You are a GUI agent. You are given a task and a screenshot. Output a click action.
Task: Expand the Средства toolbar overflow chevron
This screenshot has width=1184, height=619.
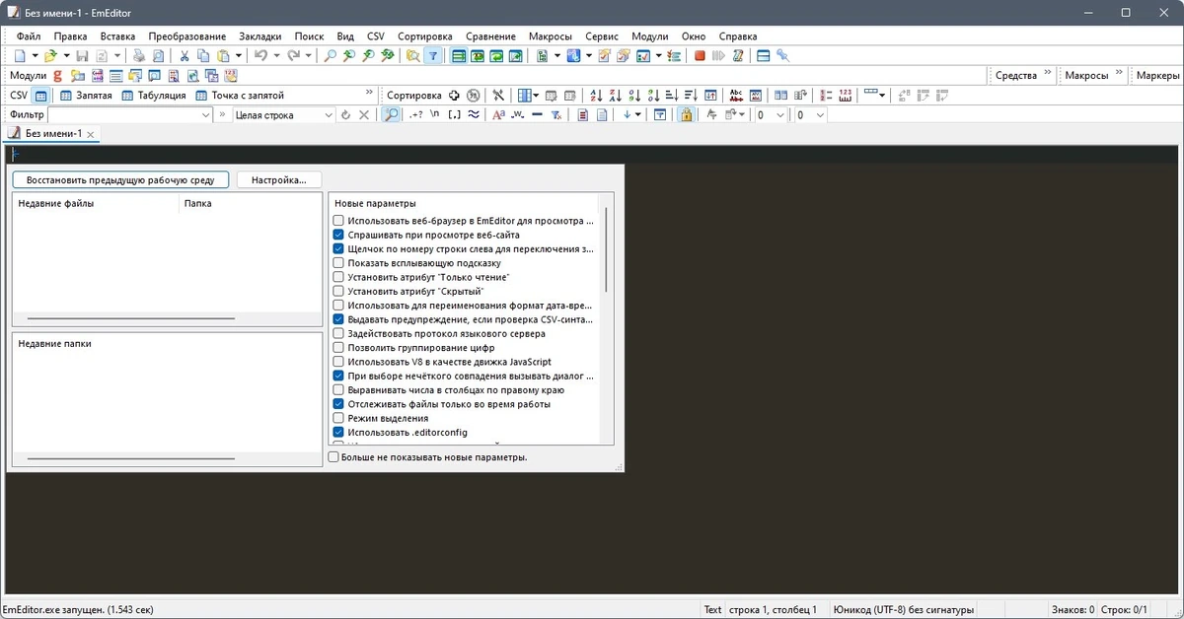point(1048,74)
